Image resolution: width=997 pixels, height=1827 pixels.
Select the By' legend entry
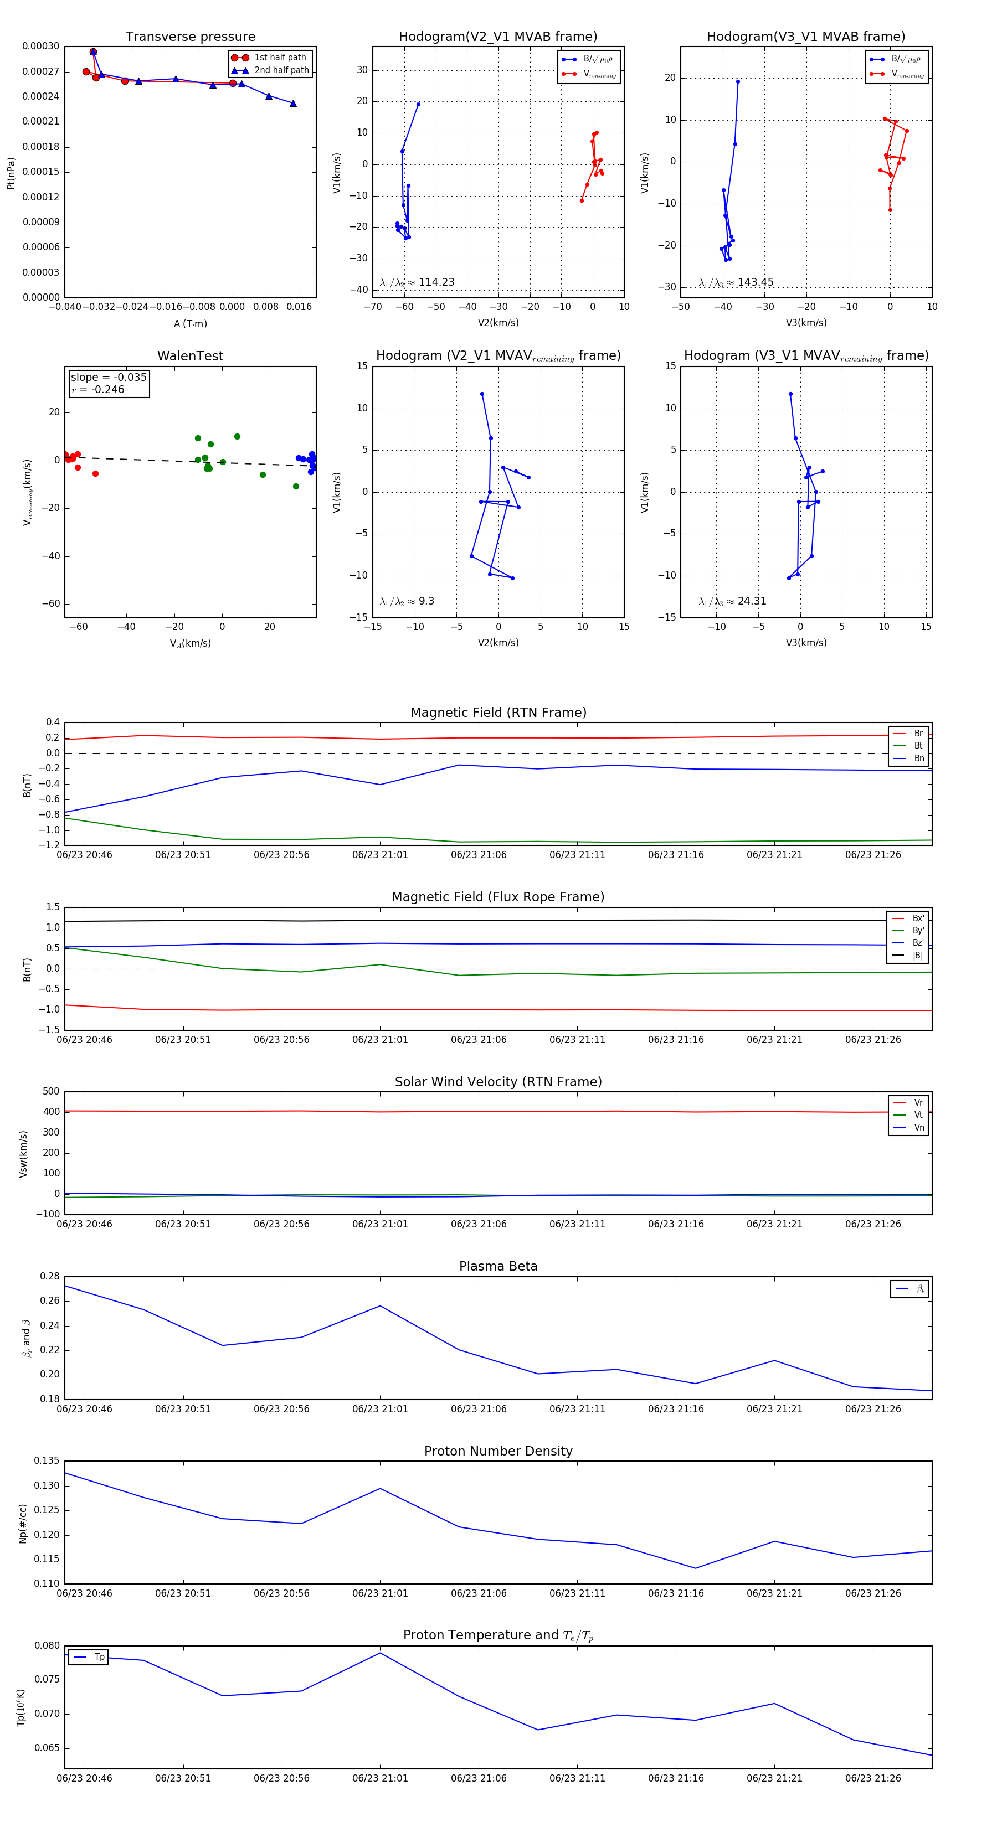click(908, 931)
